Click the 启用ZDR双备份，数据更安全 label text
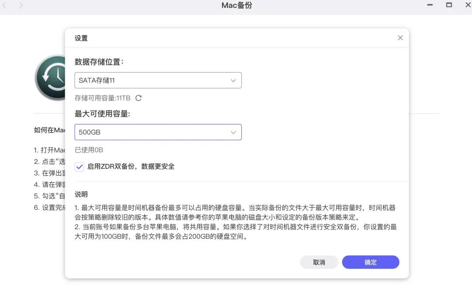 pos(131,167)
